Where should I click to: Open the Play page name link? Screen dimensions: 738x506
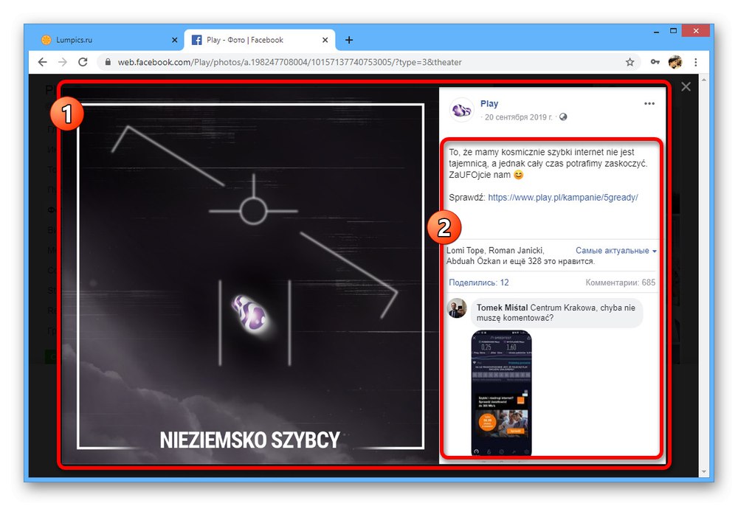point(489,103)
